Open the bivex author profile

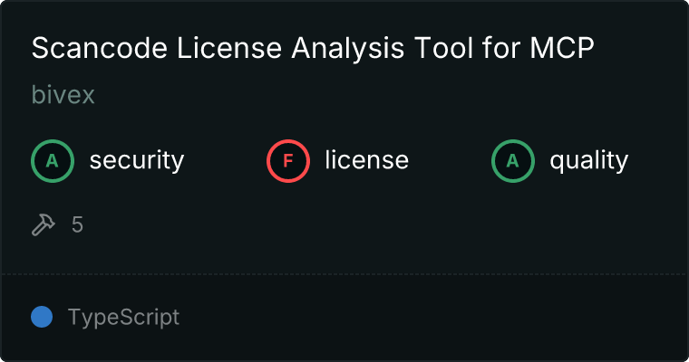63,95
